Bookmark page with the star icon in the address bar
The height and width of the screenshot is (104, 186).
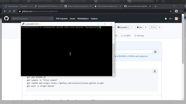[171, 11]
